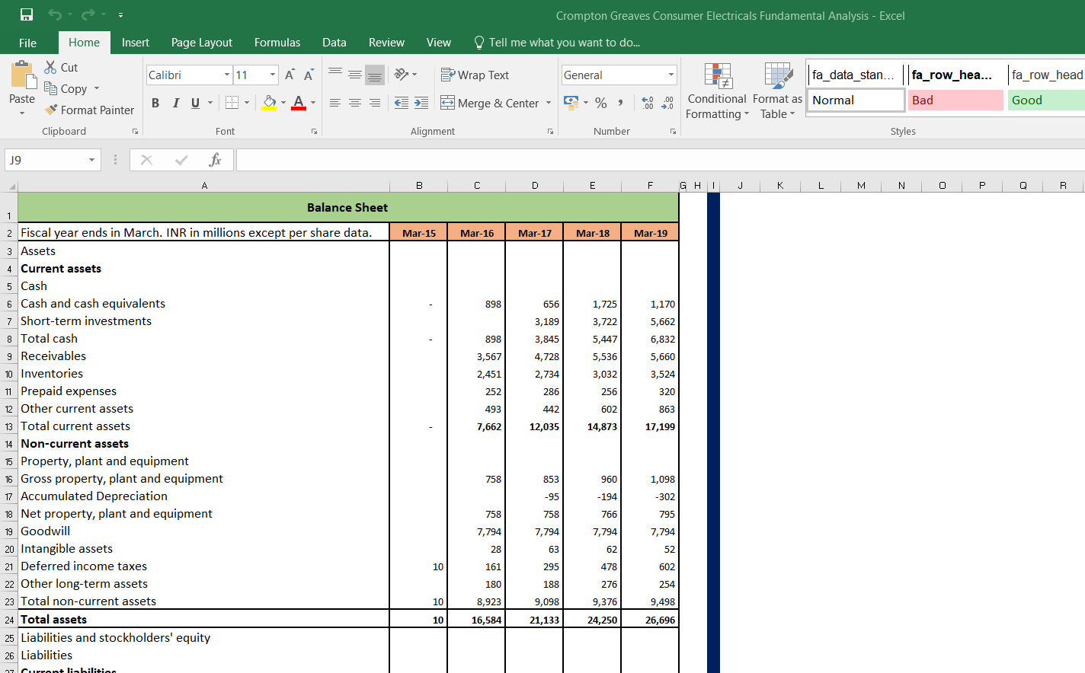This screenshot has height=673, width=1085.
Task: Click the Center alignment icon
Action: click(355, 103)
